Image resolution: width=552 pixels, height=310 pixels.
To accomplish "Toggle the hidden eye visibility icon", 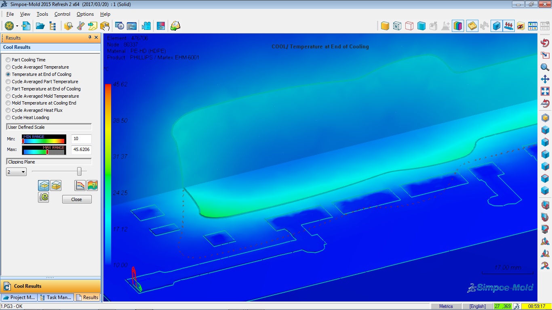I will (x=520, y=26).
